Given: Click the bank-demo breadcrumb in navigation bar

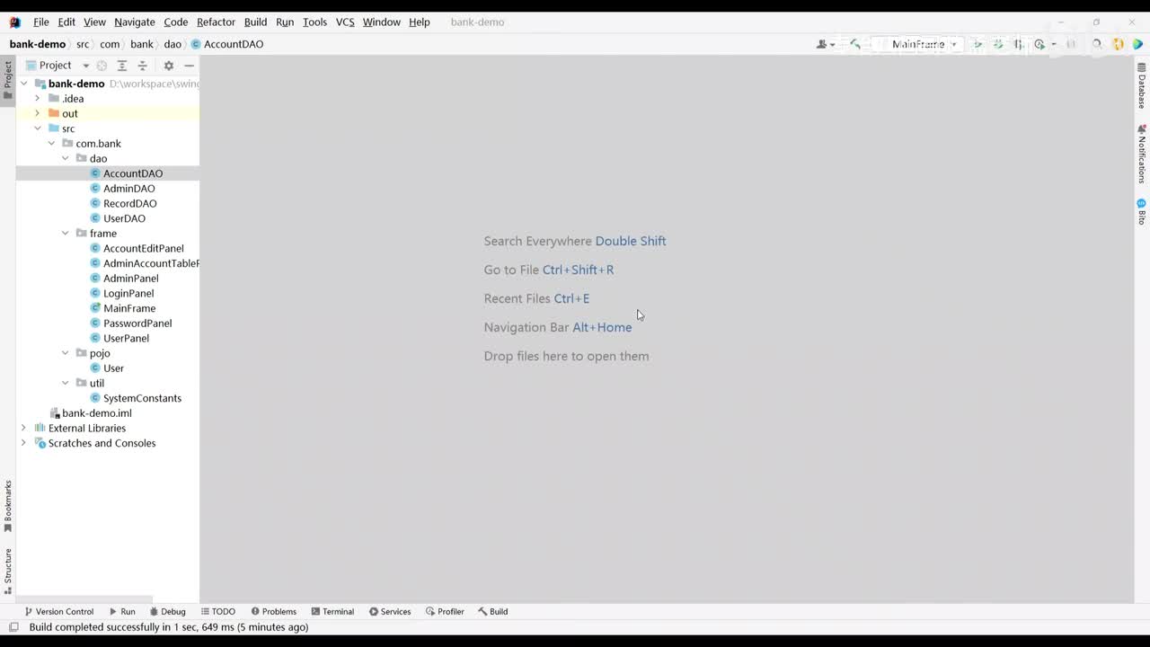Looking at the screenshot, I should [x=38, y=44].
